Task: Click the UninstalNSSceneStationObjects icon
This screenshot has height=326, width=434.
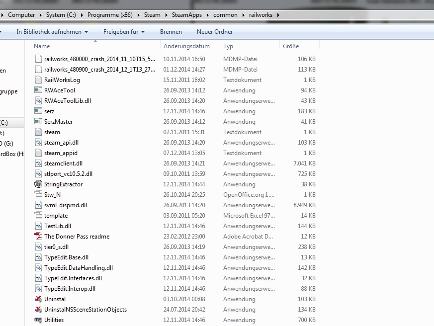Action: pyautogui.click(x=38, y=310)
